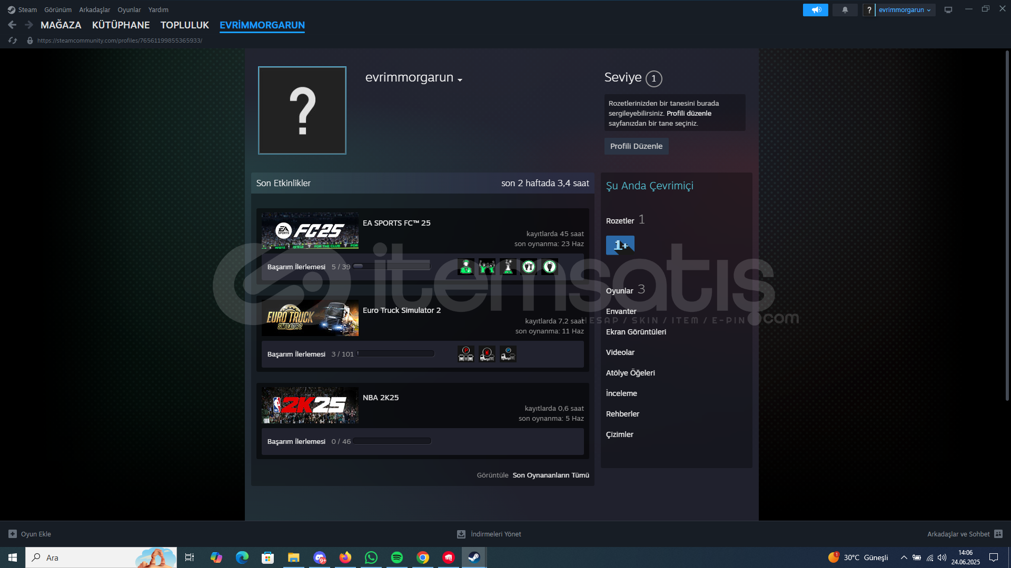Go to the TOPLULUK tab
Screen dimensions: 1011x568
(185, 25)
